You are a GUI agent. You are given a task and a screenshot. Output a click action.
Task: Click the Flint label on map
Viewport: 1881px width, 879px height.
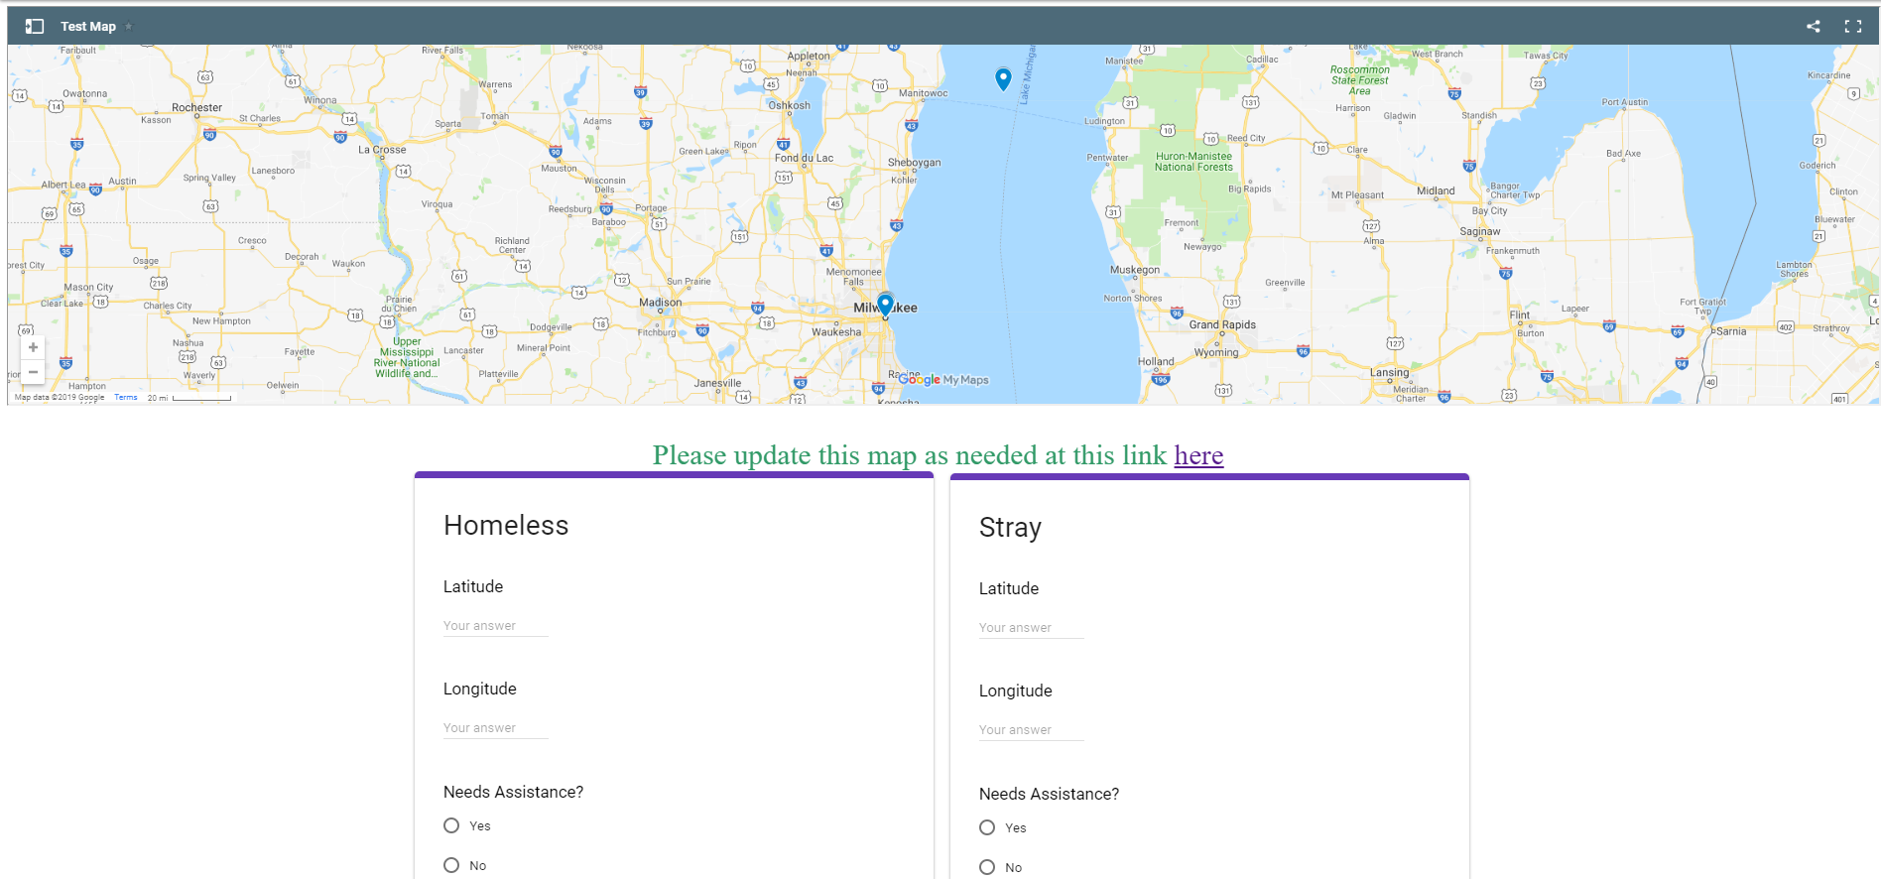(x=1519, y=314)
